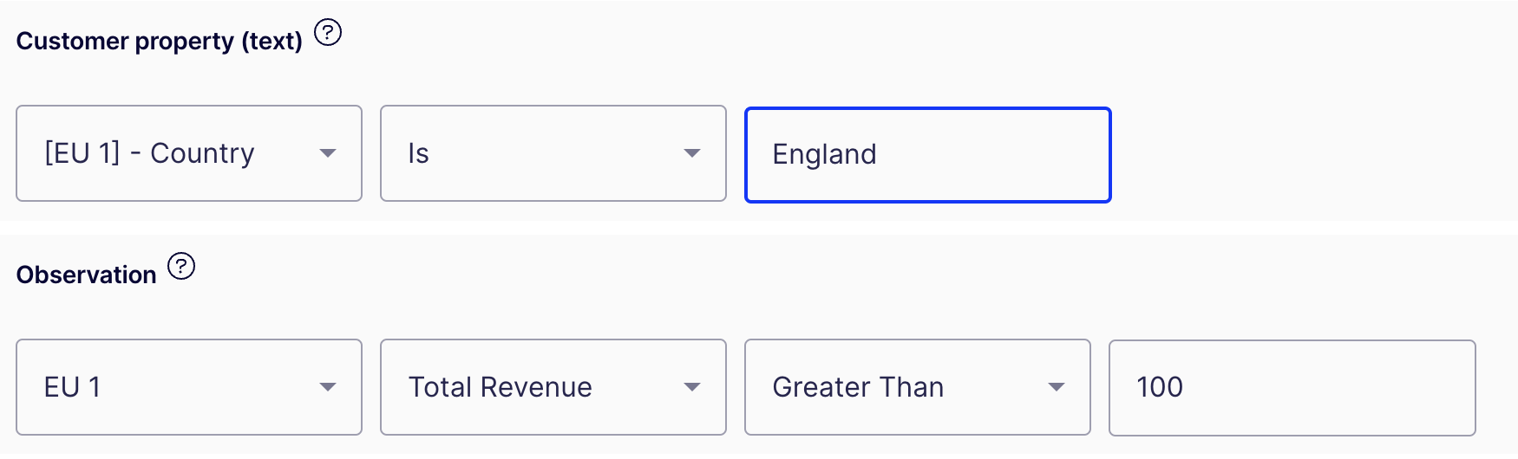Click the Observation section heading
1518x459 pixels.
coord(87,275)
